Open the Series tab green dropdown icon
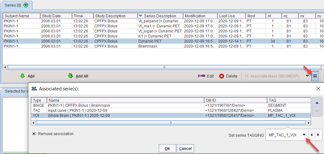The image size is (324, 154). [25, 5]
